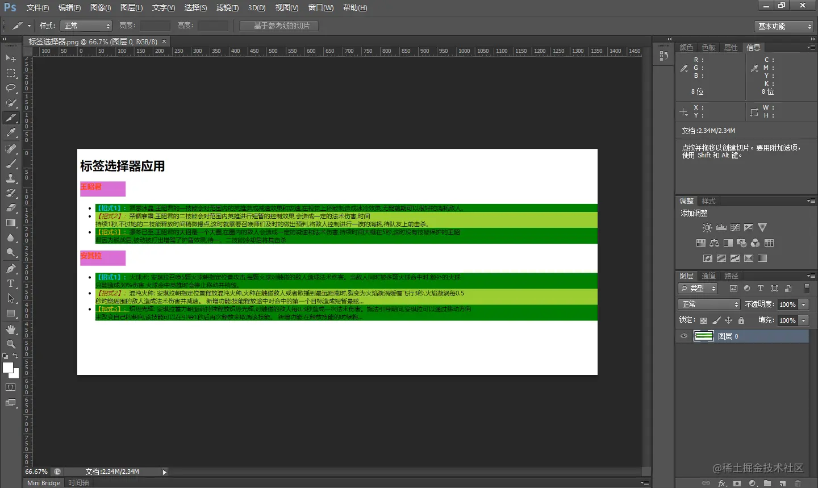Select the Pen tool
This screenshot has width=818, height=488.
point(11,269)
